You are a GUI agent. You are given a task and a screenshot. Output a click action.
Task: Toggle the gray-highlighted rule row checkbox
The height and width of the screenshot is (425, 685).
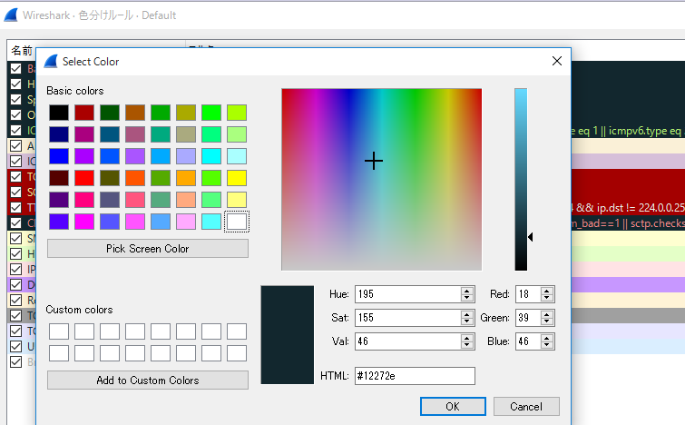(15, 315)
